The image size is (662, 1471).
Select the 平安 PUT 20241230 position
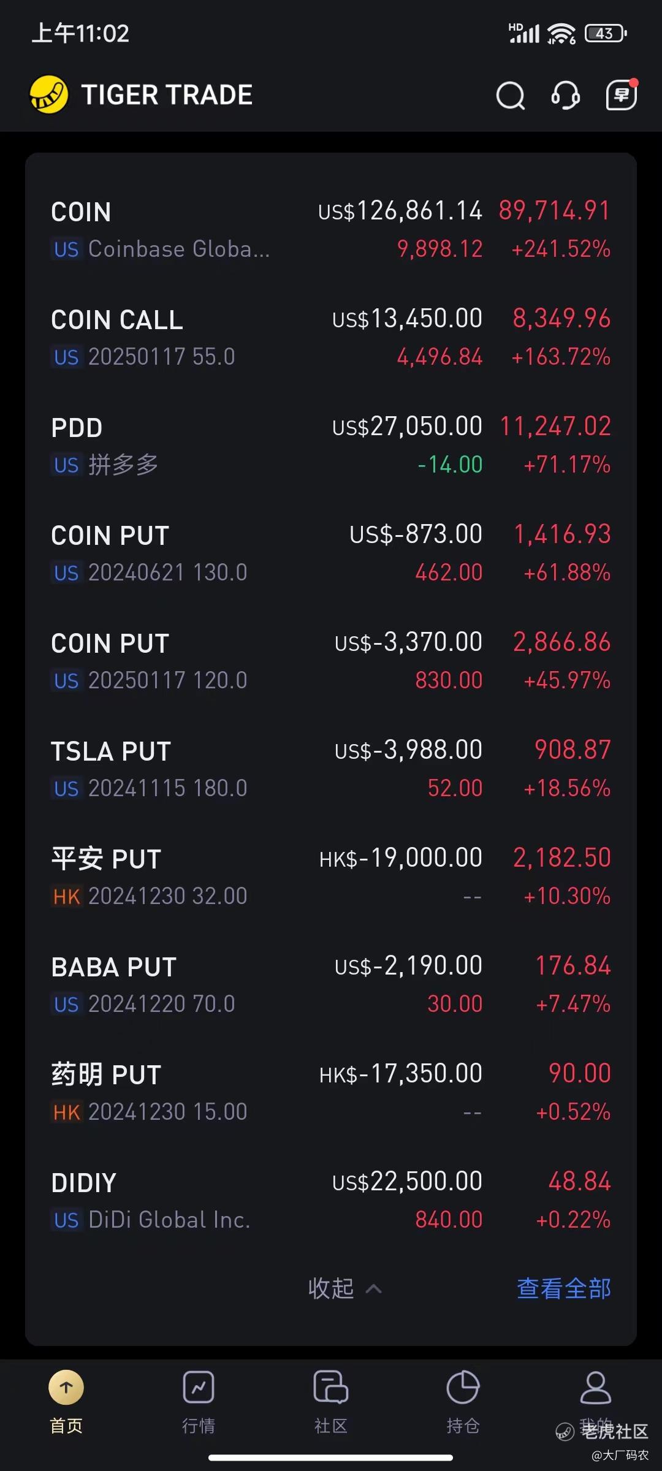tap(331, 877)
